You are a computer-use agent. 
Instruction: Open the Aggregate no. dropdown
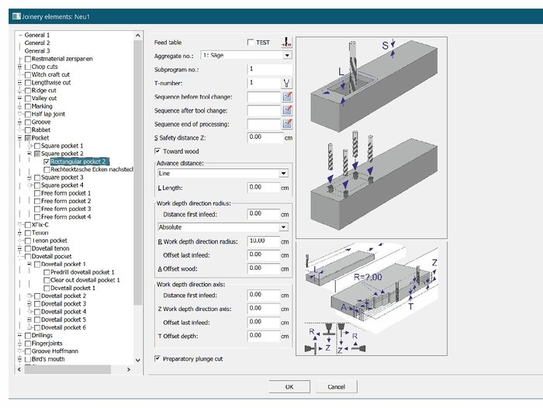(287, 55)
